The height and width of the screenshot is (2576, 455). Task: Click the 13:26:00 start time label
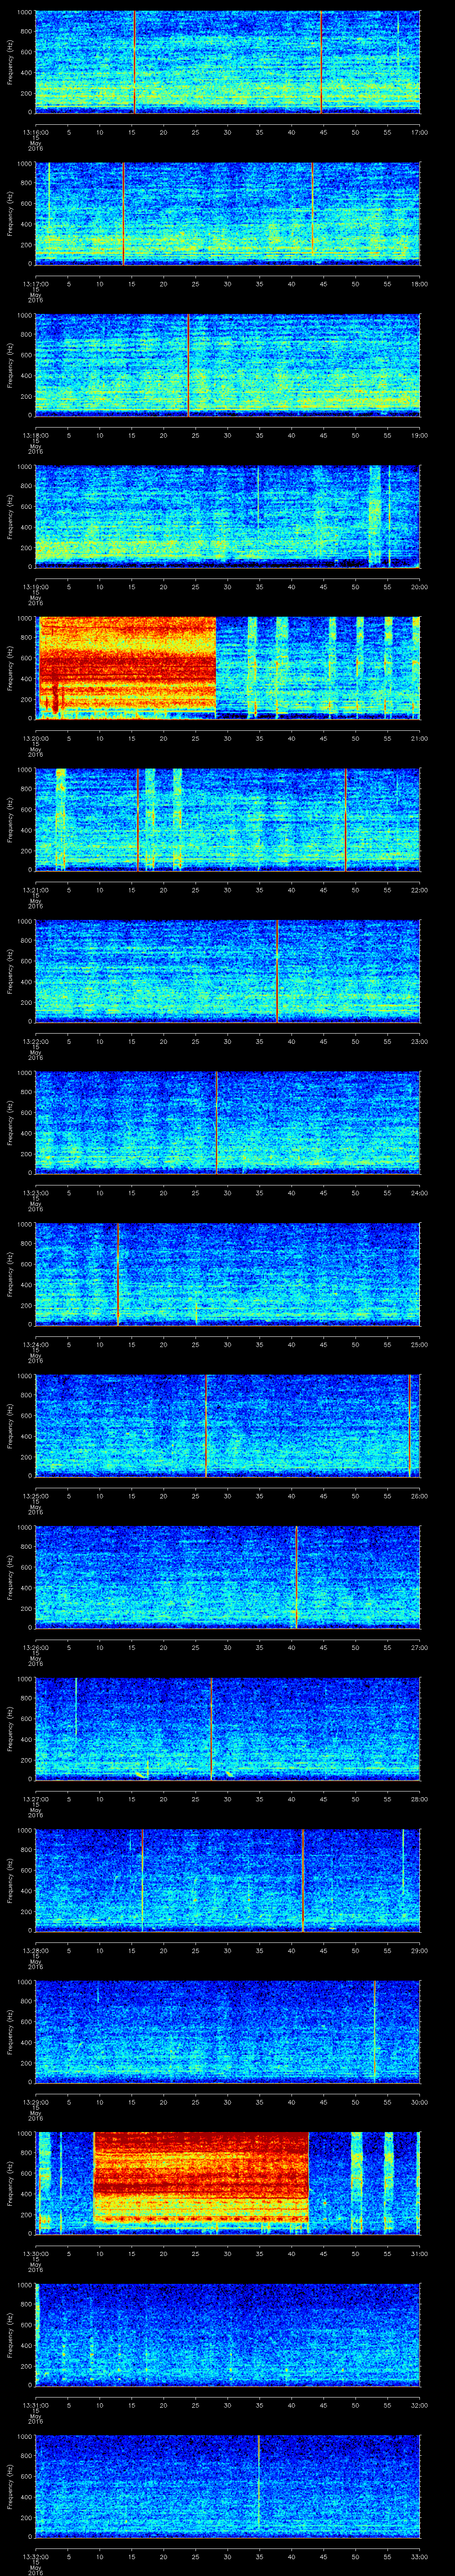[x=35, y=1647]
